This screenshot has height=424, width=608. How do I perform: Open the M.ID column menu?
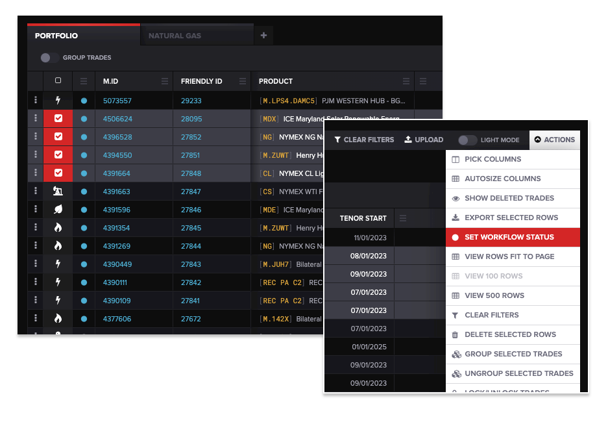coord(165,81)
